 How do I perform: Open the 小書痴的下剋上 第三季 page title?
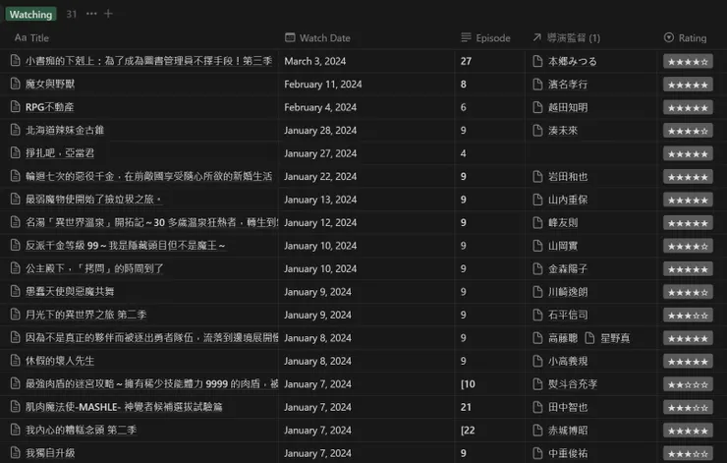tap(148, 61)
